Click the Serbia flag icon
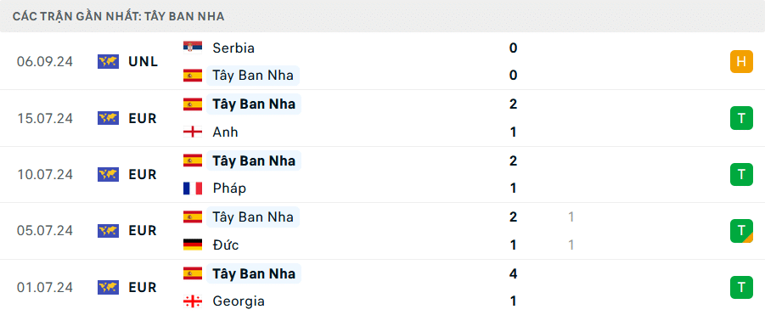The image size is (765, 315). pos(193,48)
